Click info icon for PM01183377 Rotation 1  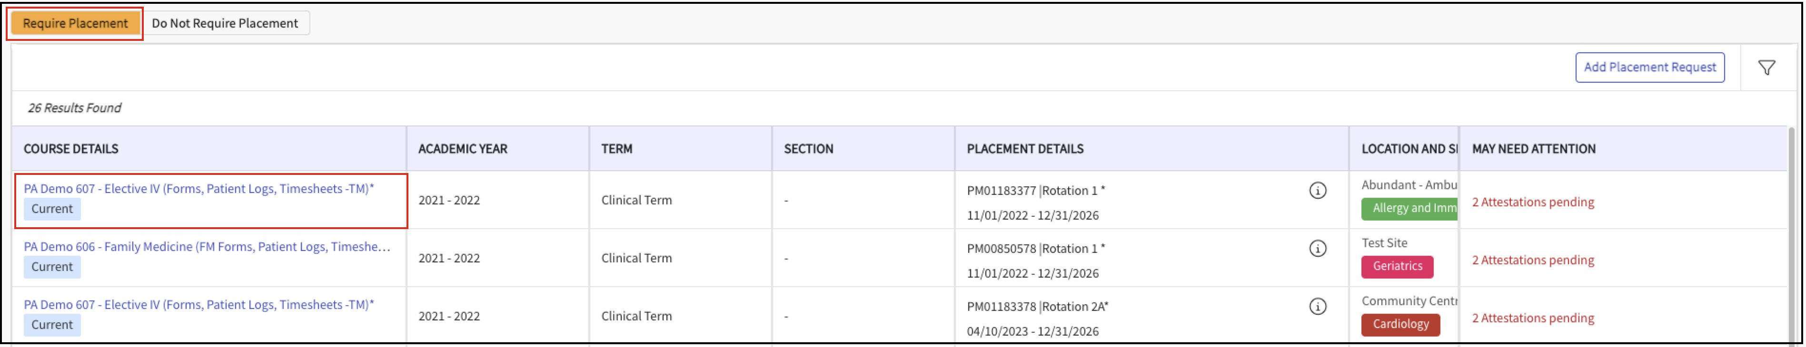[1317, 190]
